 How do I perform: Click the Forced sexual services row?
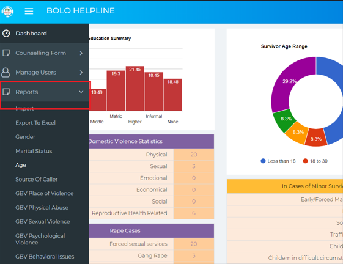pos(152,244)
